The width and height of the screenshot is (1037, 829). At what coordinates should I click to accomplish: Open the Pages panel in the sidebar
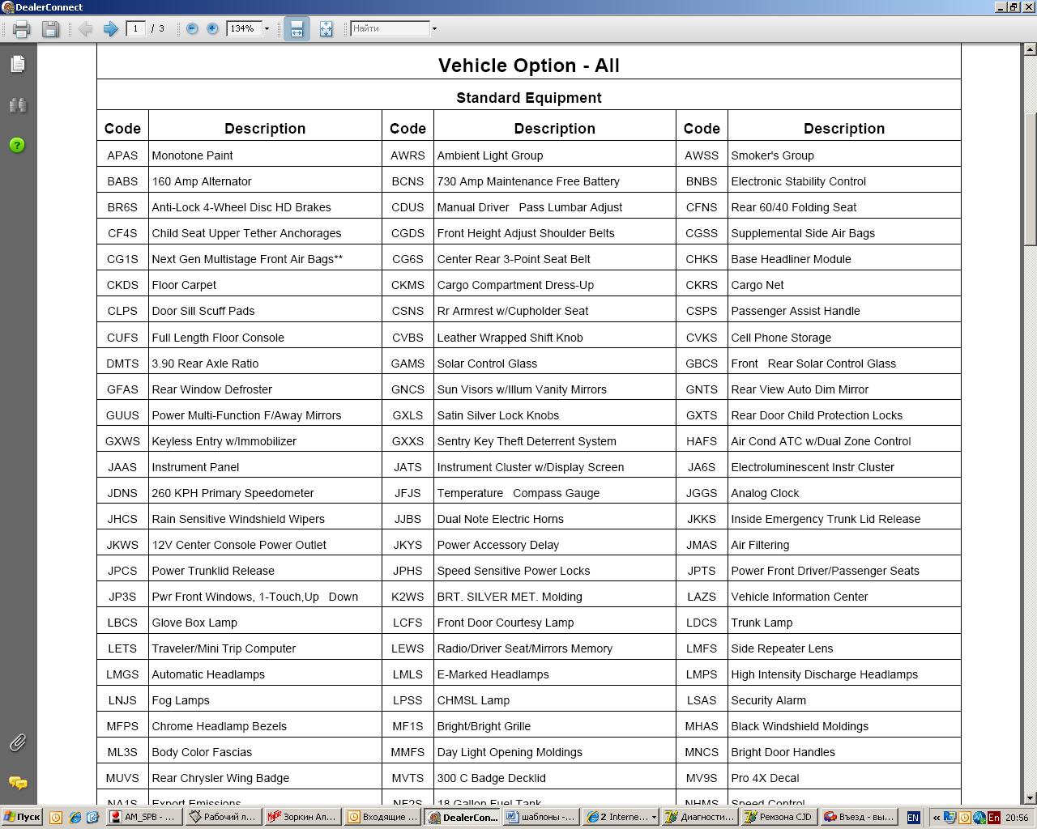pyautogui.click(x=18, y=63)
